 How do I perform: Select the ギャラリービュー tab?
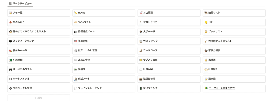pos(20,3)
